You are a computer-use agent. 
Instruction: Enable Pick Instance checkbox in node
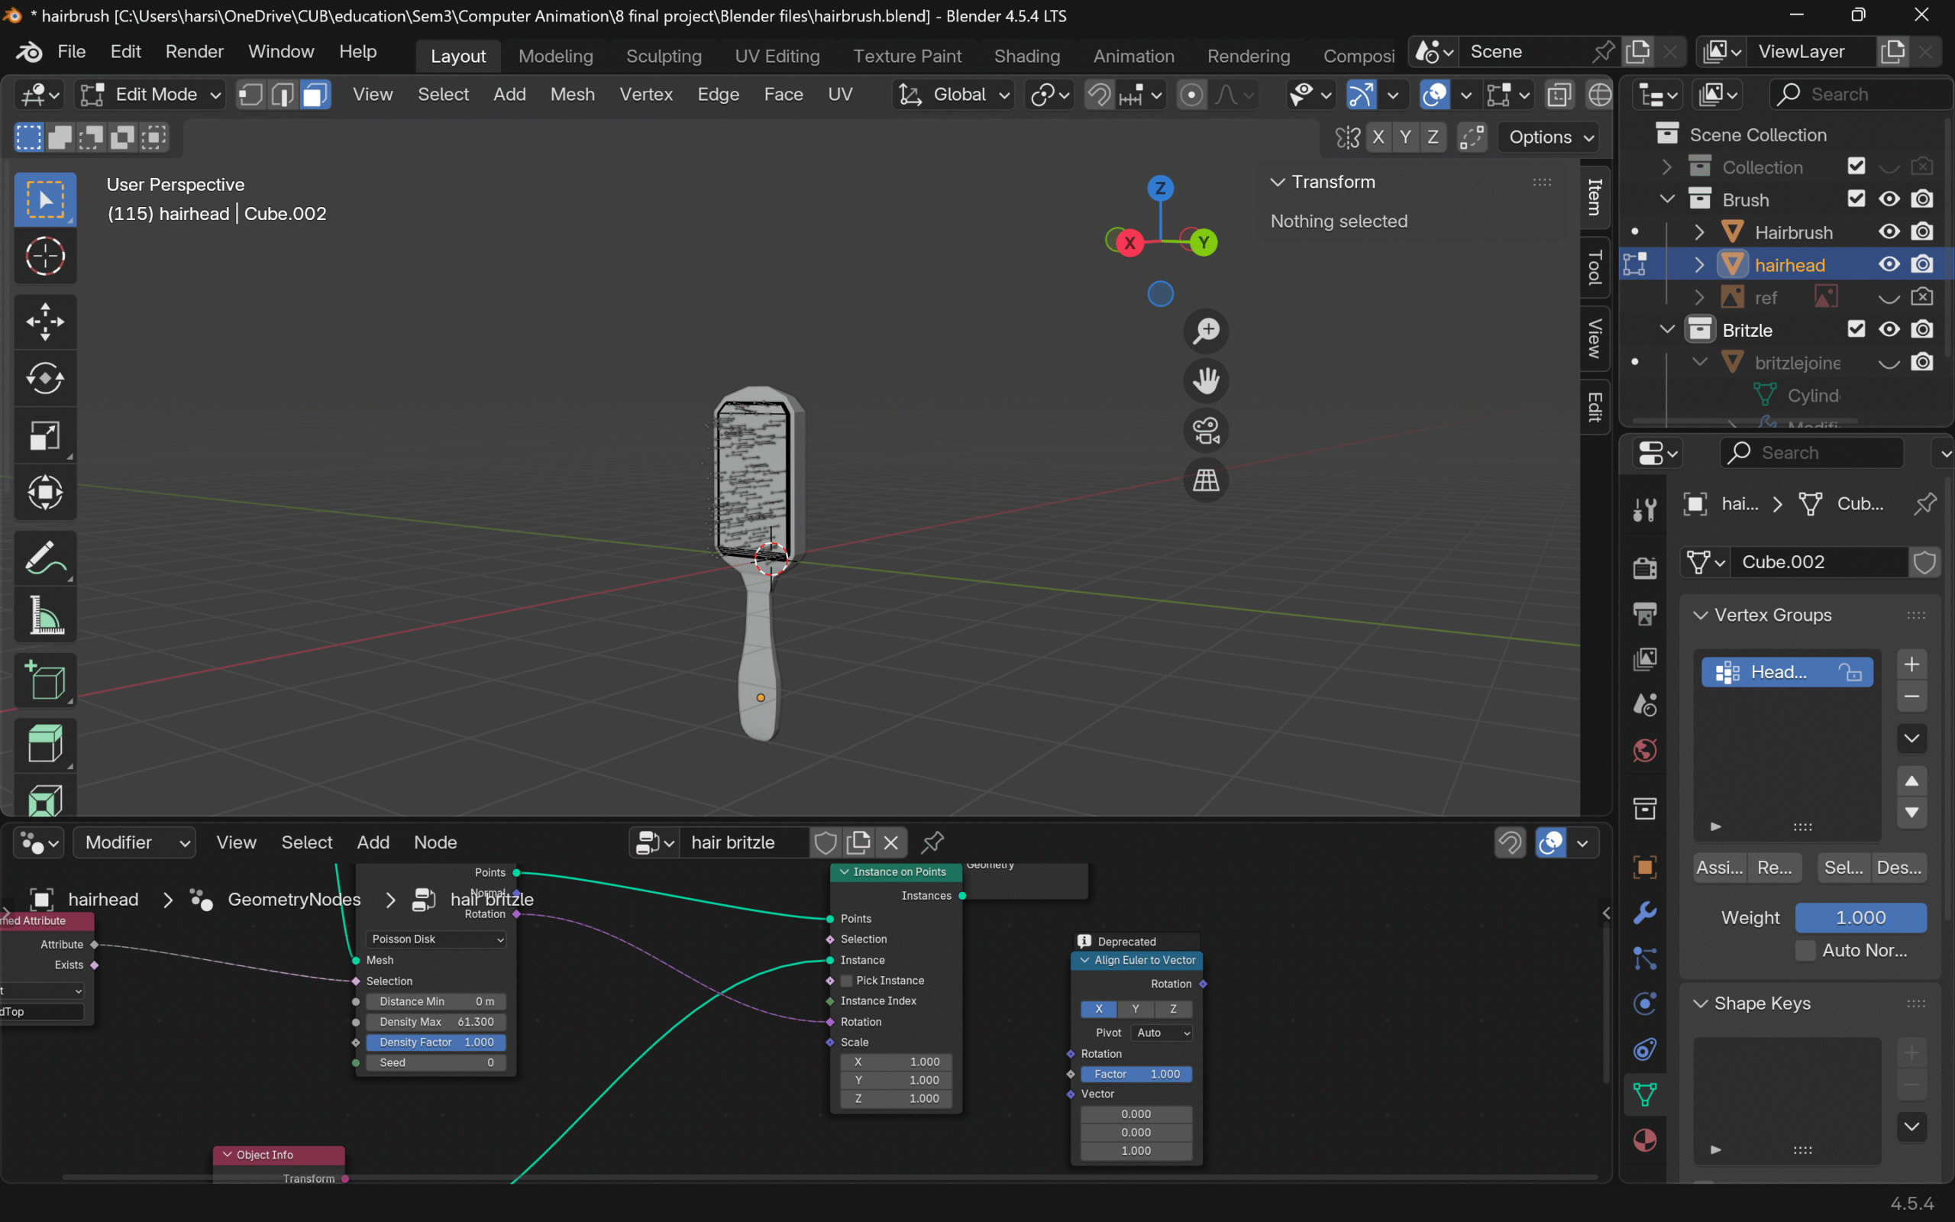click(x=847, y=981)
